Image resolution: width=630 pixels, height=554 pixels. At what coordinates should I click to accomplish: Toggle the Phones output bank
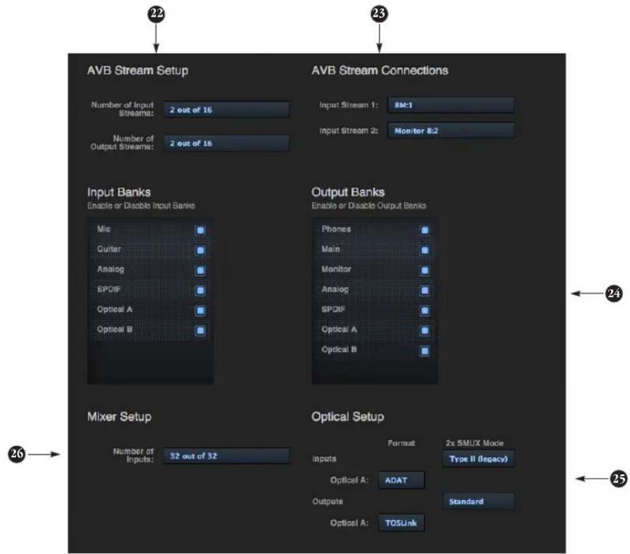(424, 230)
